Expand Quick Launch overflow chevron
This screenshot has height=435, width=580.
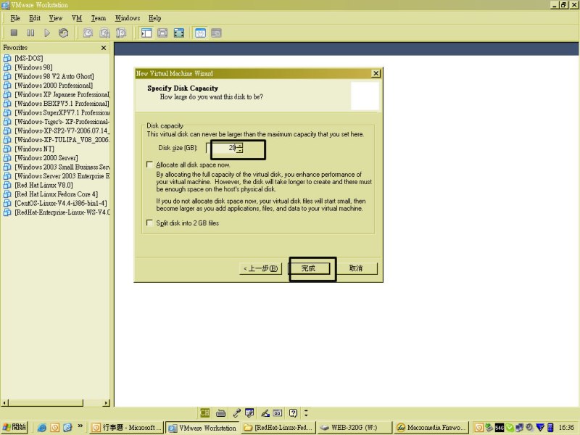(80, 426)
